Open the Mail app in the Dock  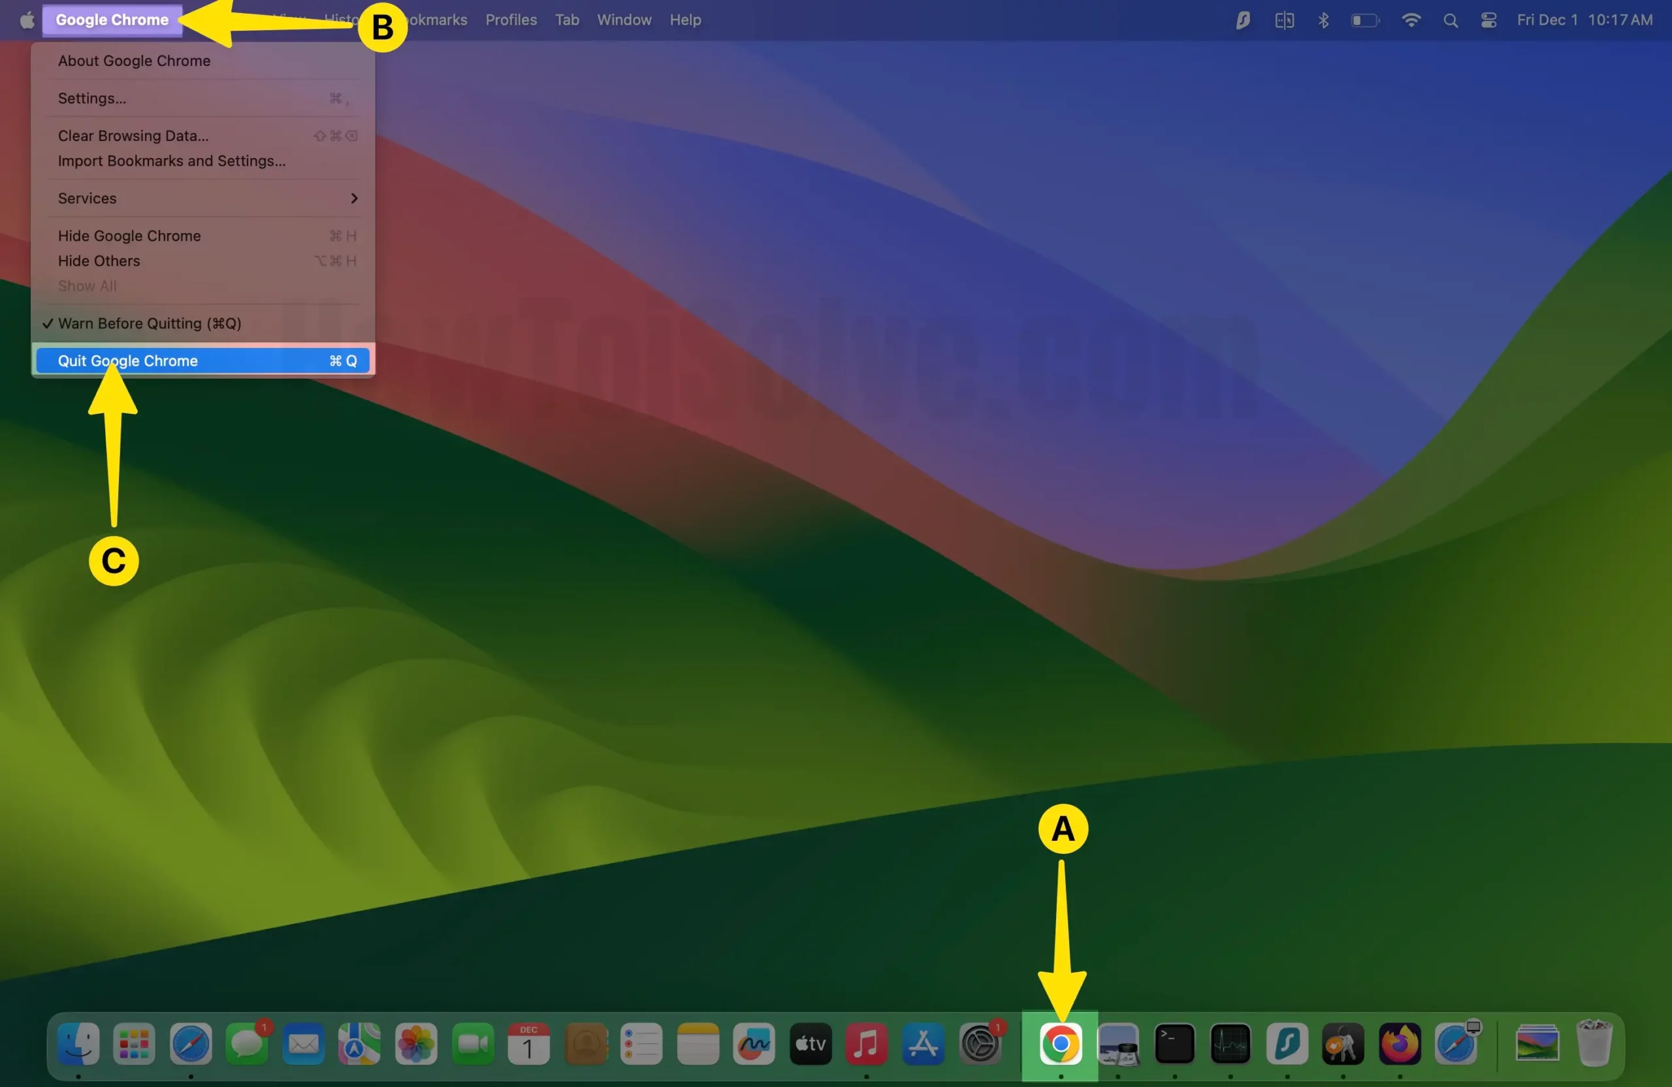[304, 1043]
